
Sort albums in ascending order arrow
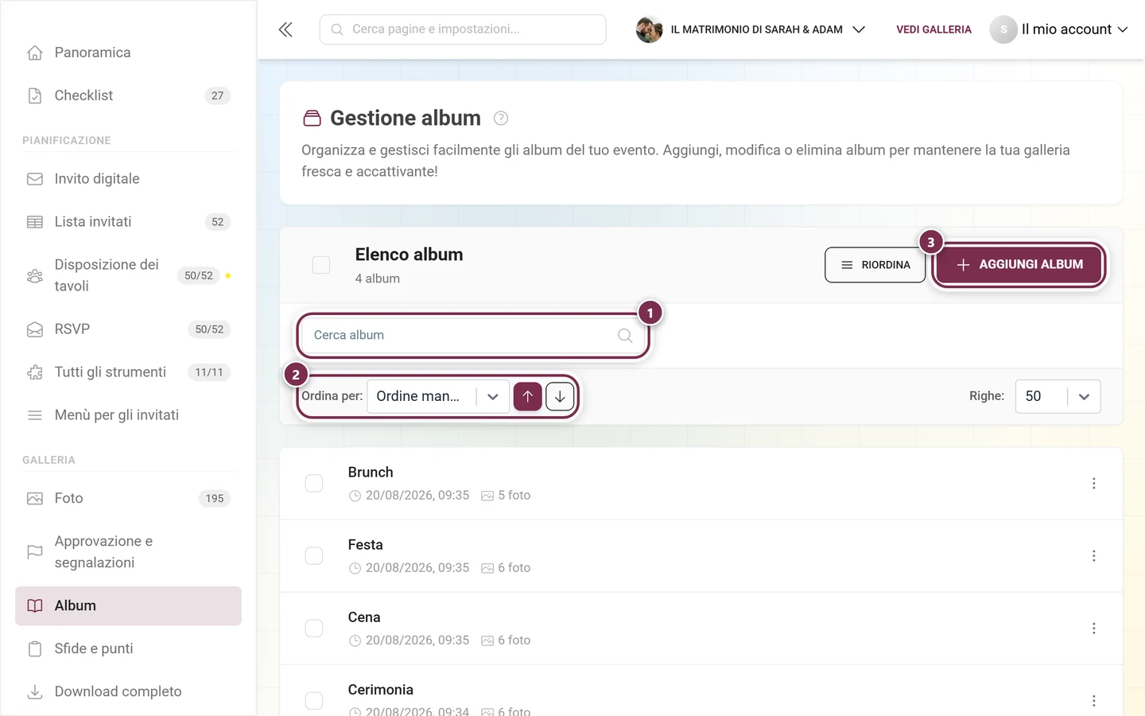coord(528,396)
